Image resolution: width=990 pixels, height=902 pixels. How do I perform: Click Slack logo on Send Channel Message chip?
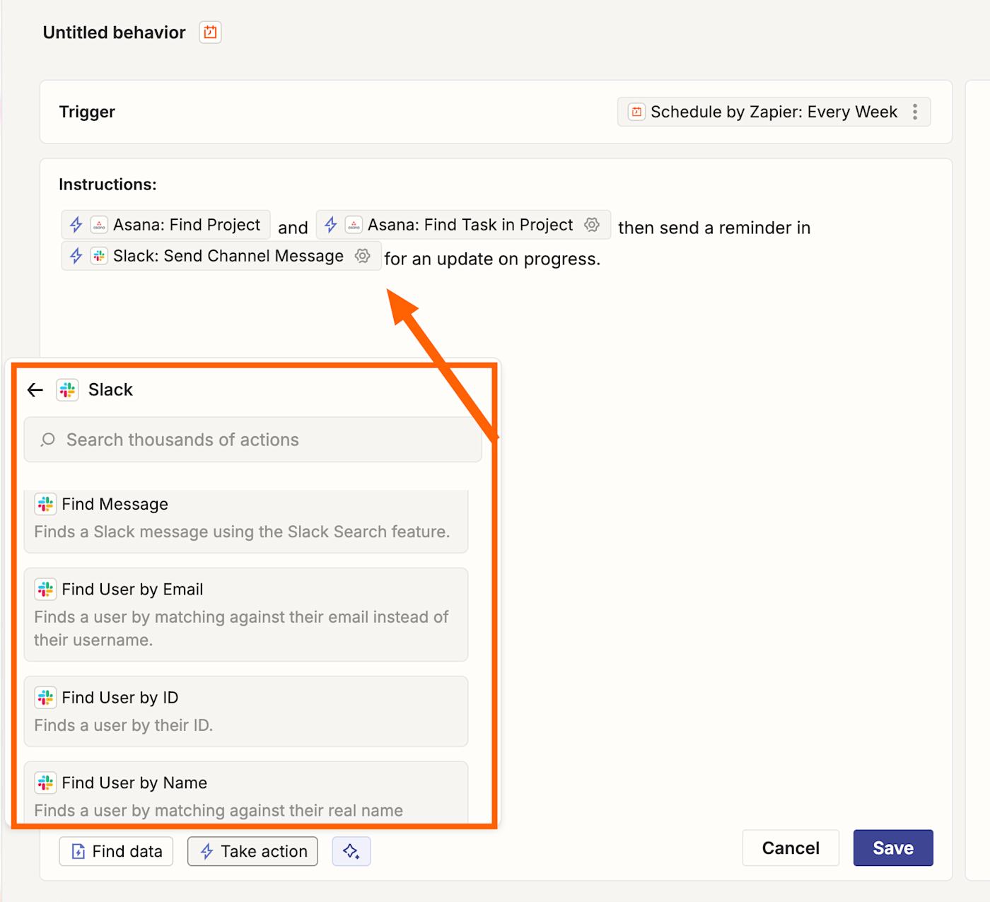(99, 256)
